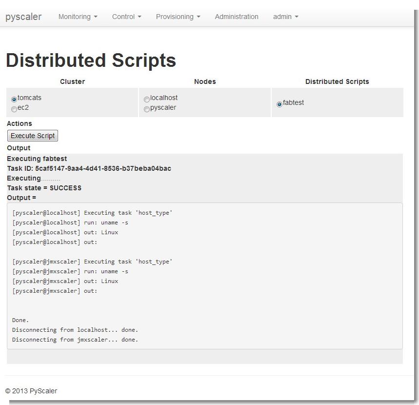Select the fabtest script radio button
The width and height of the screenshot is (419, 405).
coord(279,104)
